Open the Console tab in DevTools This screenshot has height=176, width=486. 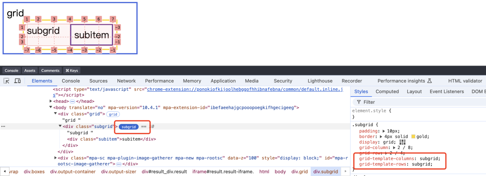71,81
